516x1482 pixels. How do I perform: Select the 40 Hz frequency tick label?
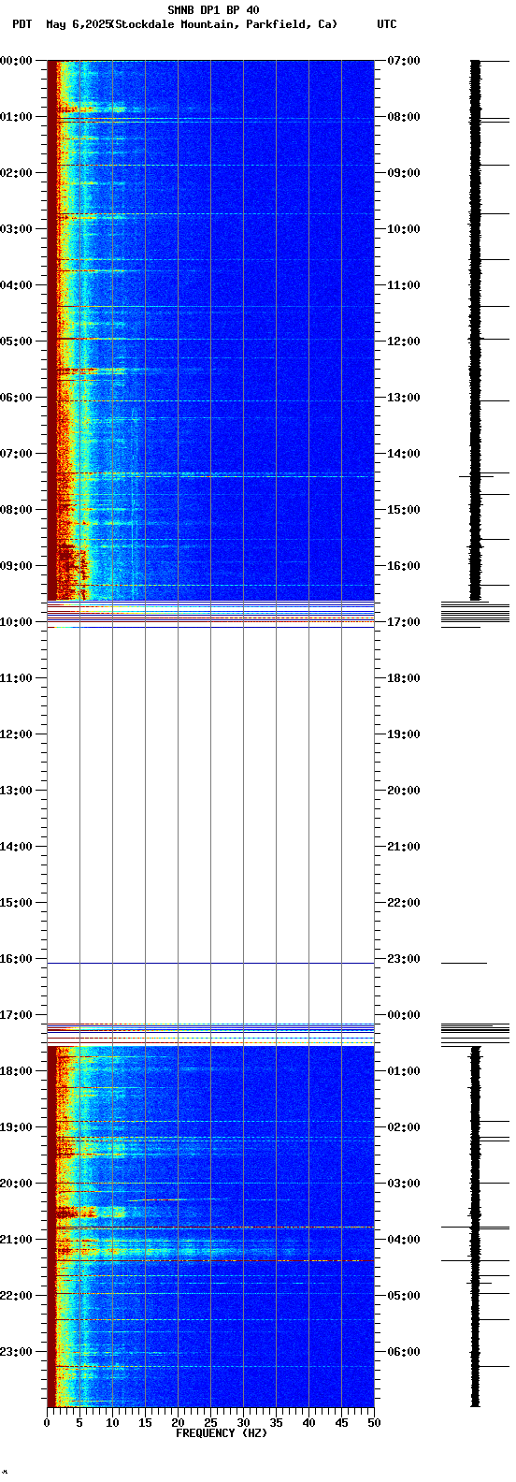tap(308, 1423)
